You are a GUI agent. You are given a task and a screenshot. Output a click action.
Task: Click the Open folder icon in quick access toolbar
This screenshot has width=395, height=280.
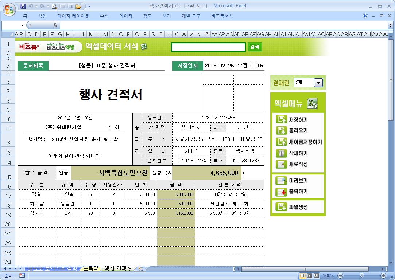coord(78,6)
